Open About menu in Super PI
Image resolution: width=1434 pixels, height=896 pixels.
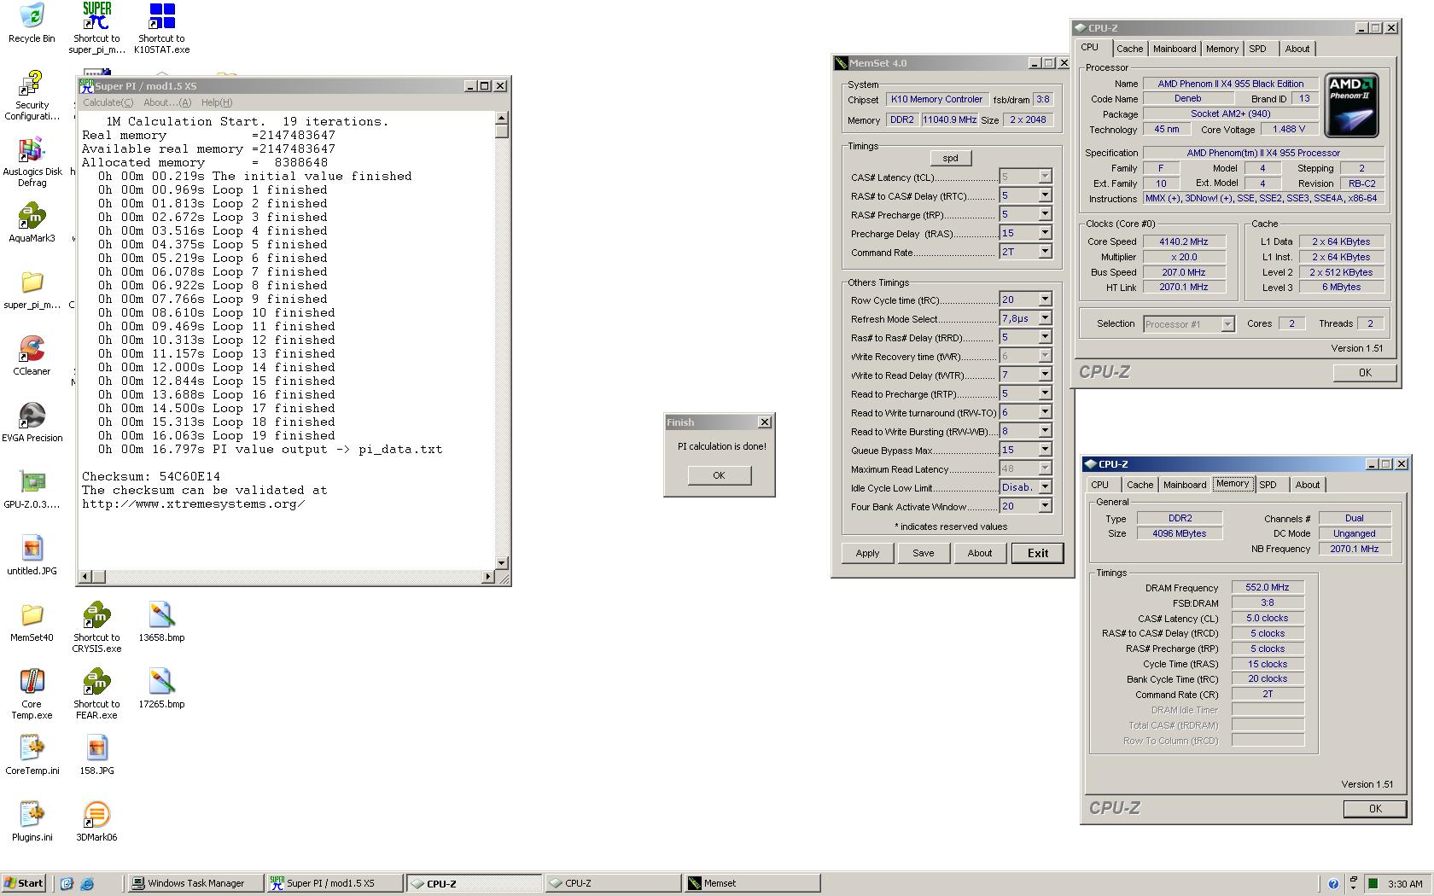[167, 102]
